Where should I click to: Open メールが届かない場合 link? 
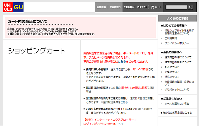point(177,104)
